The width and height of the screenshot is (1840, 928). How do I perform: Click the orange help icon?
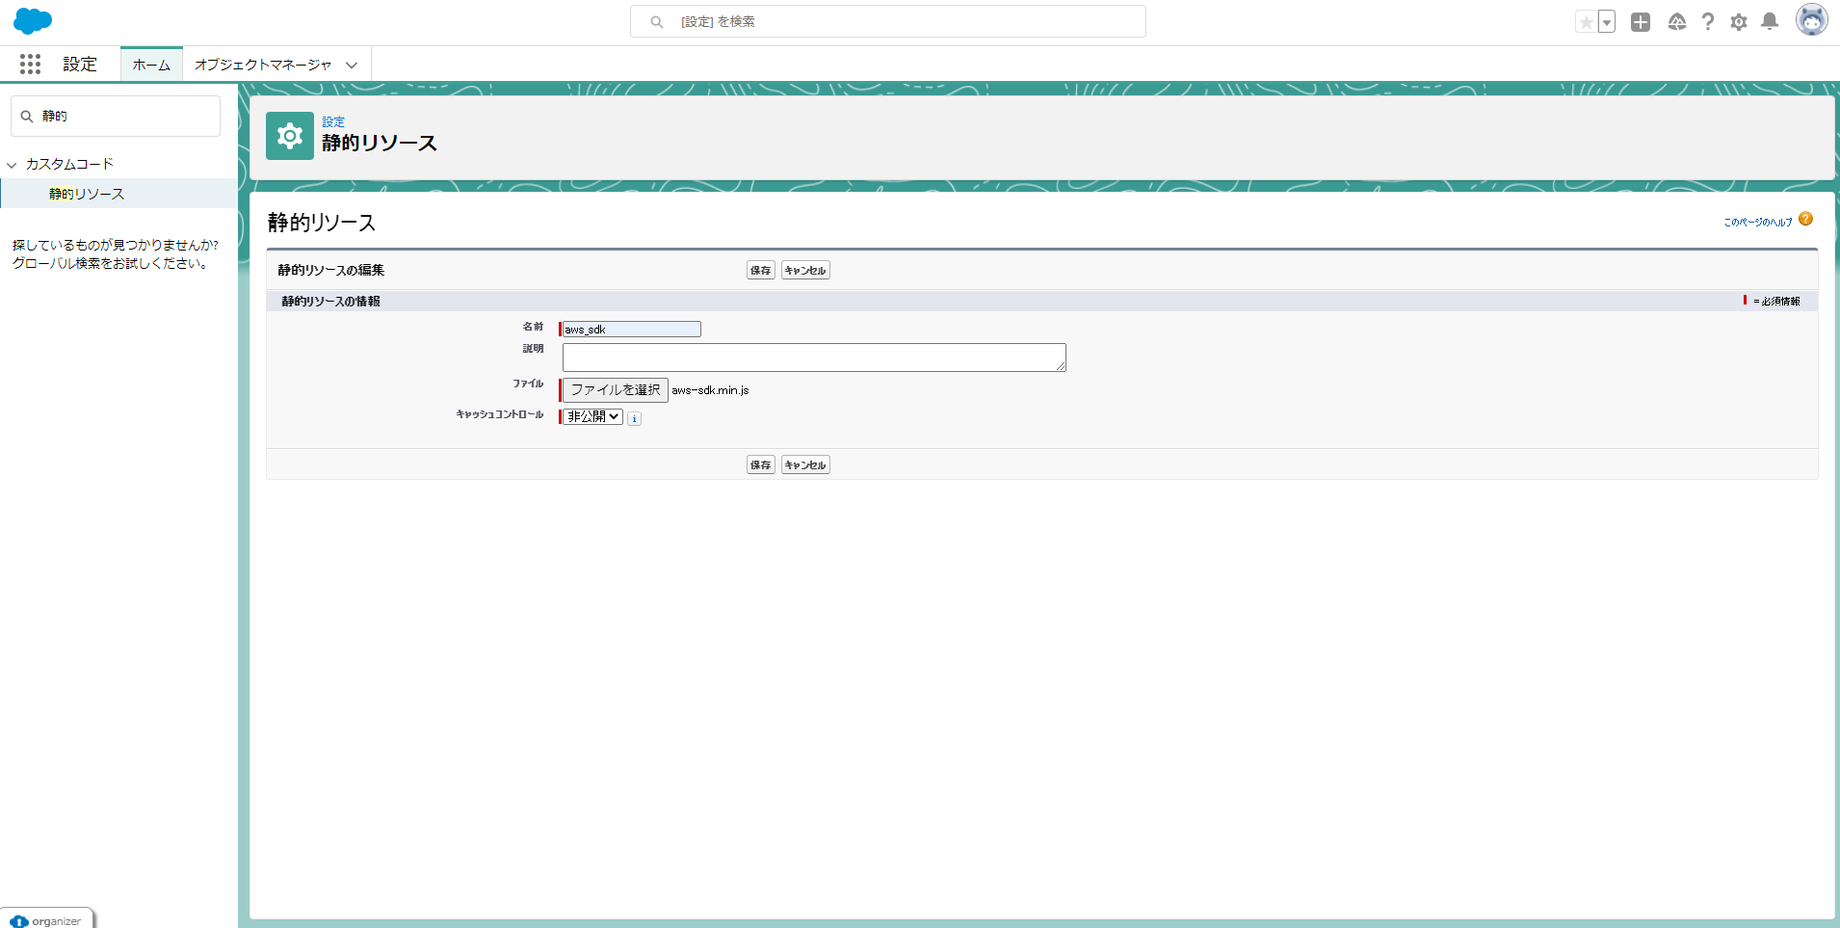[x=1805, y=220]
